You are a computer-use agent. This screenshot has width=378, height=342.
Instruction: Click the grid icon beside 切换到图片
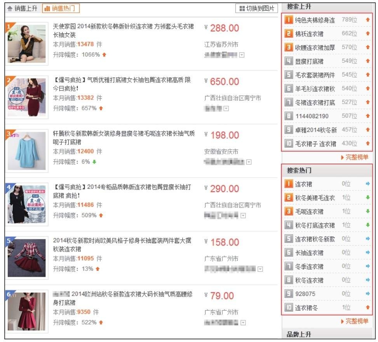click(x=242, y=9)
